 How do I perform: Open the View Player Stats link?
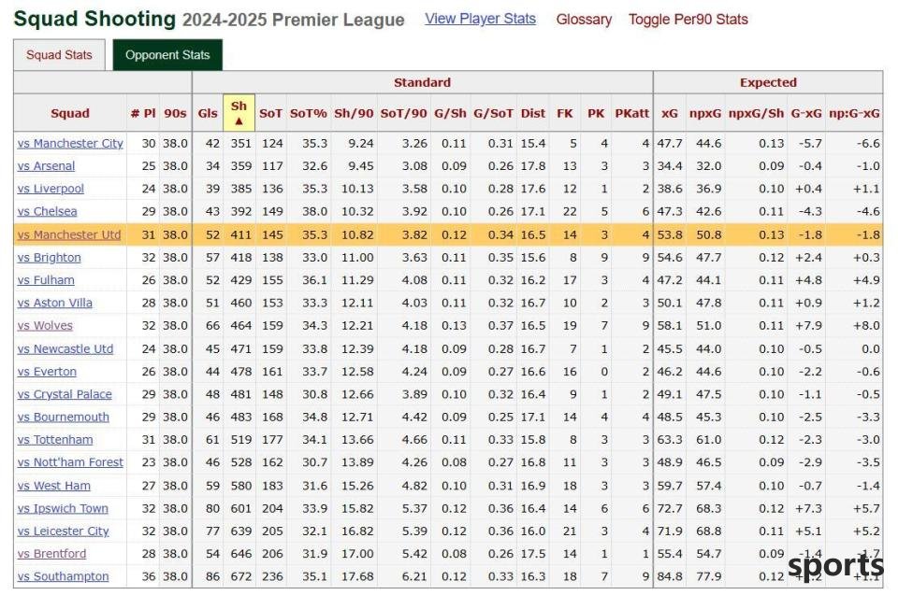[480, 19]
